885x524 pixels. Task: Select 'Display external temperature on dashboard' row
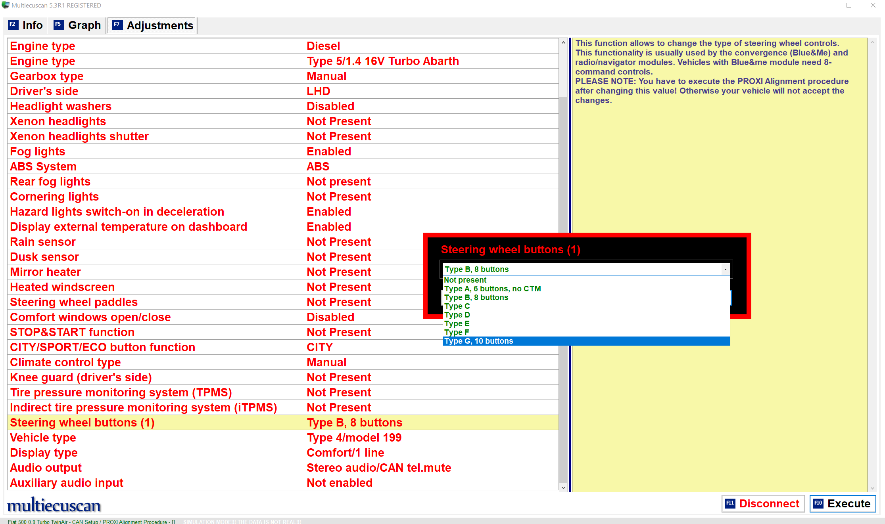point(283,227)
